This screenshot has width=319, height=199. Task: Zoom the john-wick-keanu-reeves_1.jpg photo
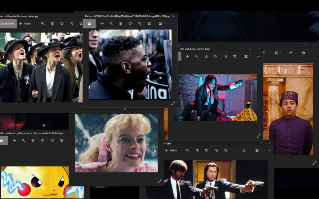point(197,56)
